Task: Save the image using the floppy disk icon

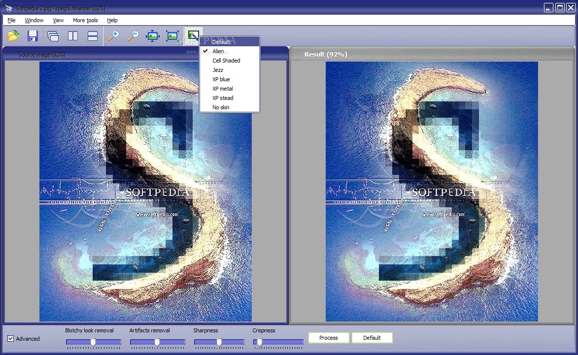Action: [33, 36]
